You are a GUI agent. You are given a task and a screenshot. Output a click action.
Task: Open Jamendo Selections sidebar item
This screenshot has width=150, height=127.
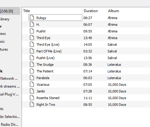click(x=10, y=117)
